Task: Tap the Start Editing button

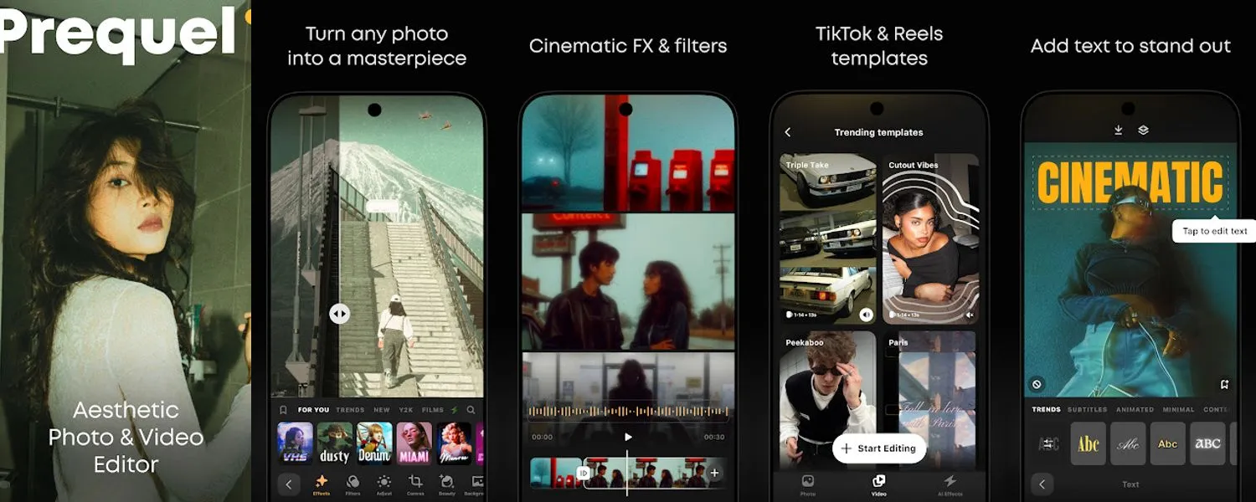Action: [x=880, y=448]
